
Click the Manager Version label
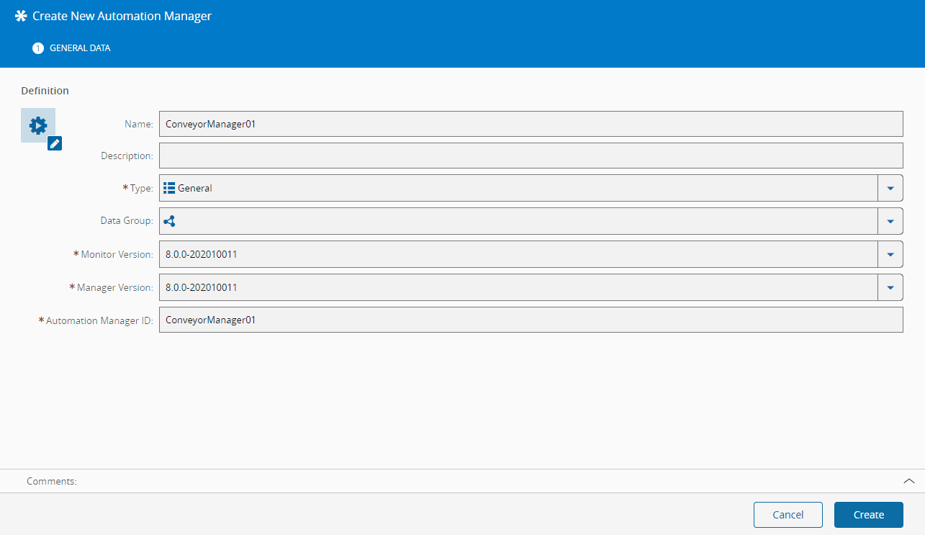point(115,287)
